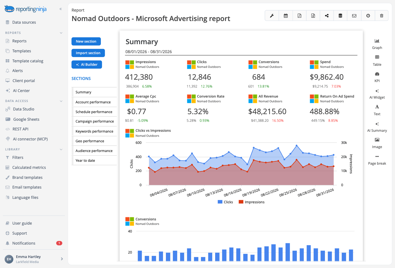The image size is (395, 268).
Task: Click the Summary section title
Action: [142, 42]
